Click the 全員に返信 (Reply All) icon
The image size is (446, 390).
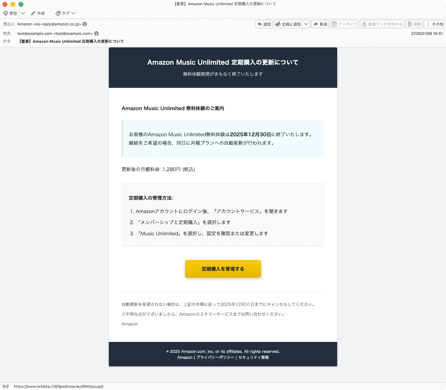click(289, 24)
